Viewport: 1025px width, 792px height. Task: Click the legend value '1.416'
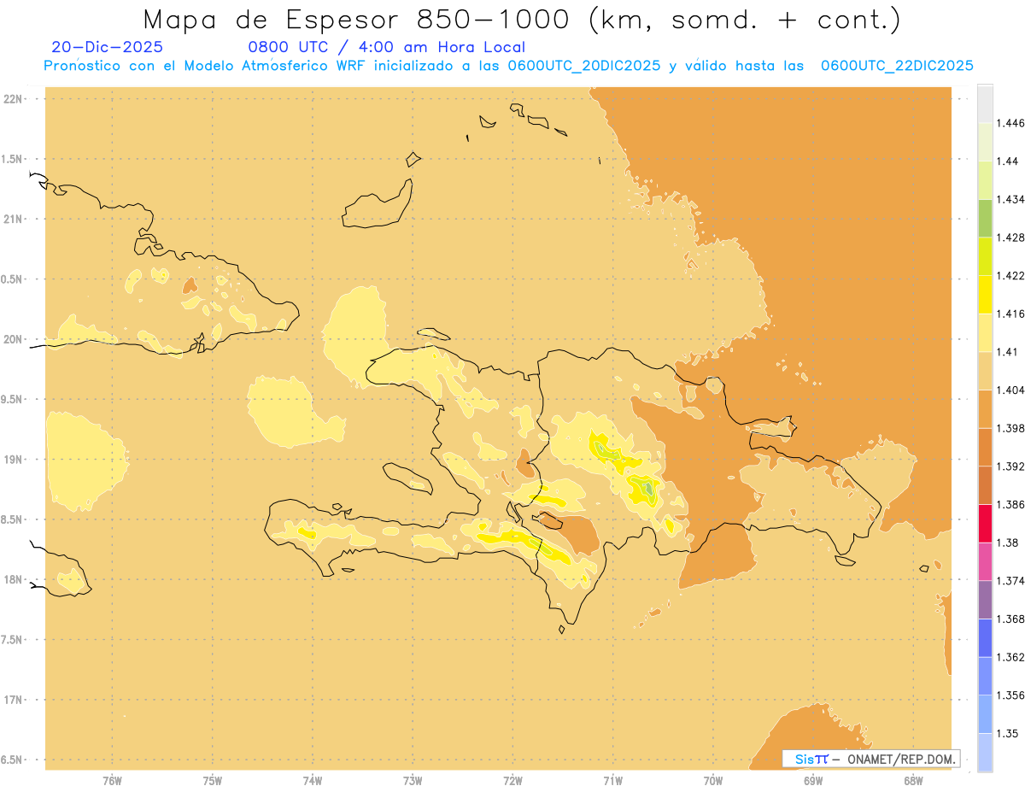click(1010, 314)
